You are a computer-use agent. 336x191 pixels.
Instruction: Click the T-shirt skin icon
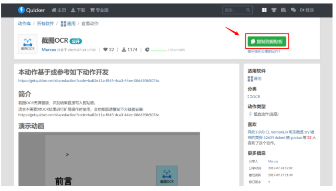pos(274,10)
